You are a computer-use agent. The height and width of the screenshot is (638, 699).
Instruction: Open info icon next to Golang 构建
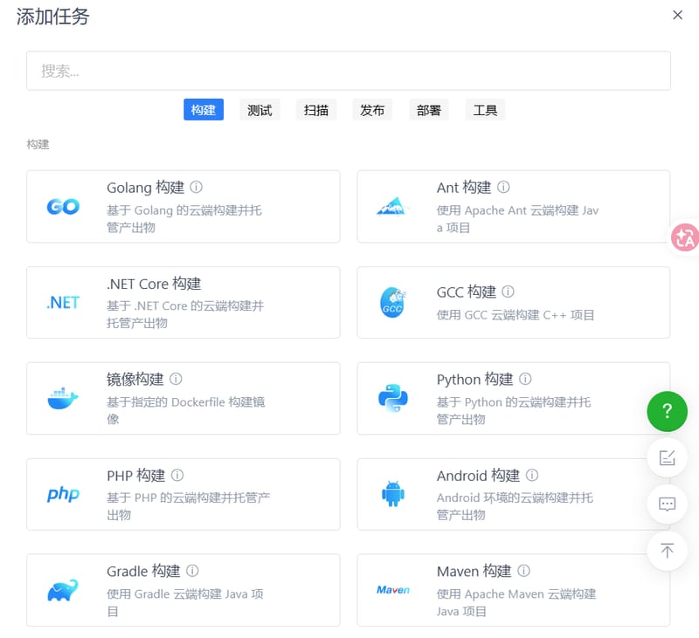coord(196,187)
